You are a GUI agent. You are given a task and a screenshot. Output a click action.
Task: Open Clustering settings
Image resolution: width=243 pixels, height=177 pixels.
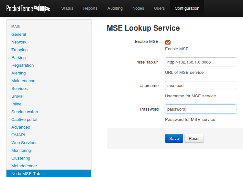pyautogui.click(x=21, y=158)
